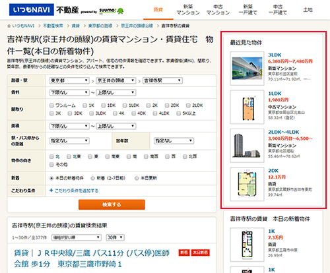This screenshot has width=330, height=273.
Task: Check the 西 orientation checkbox
Action: pos(167,156)
